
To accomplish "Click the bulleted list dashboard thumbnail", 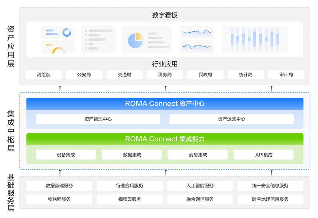I will coord(98,40).
